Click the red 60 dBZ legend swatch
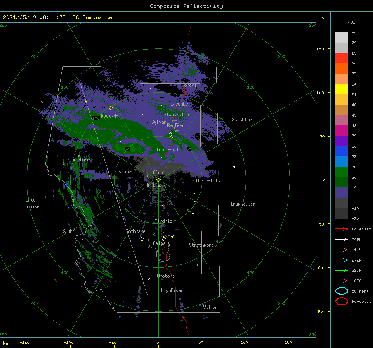Screen dimensions: 373x348 tap(342, 58)
